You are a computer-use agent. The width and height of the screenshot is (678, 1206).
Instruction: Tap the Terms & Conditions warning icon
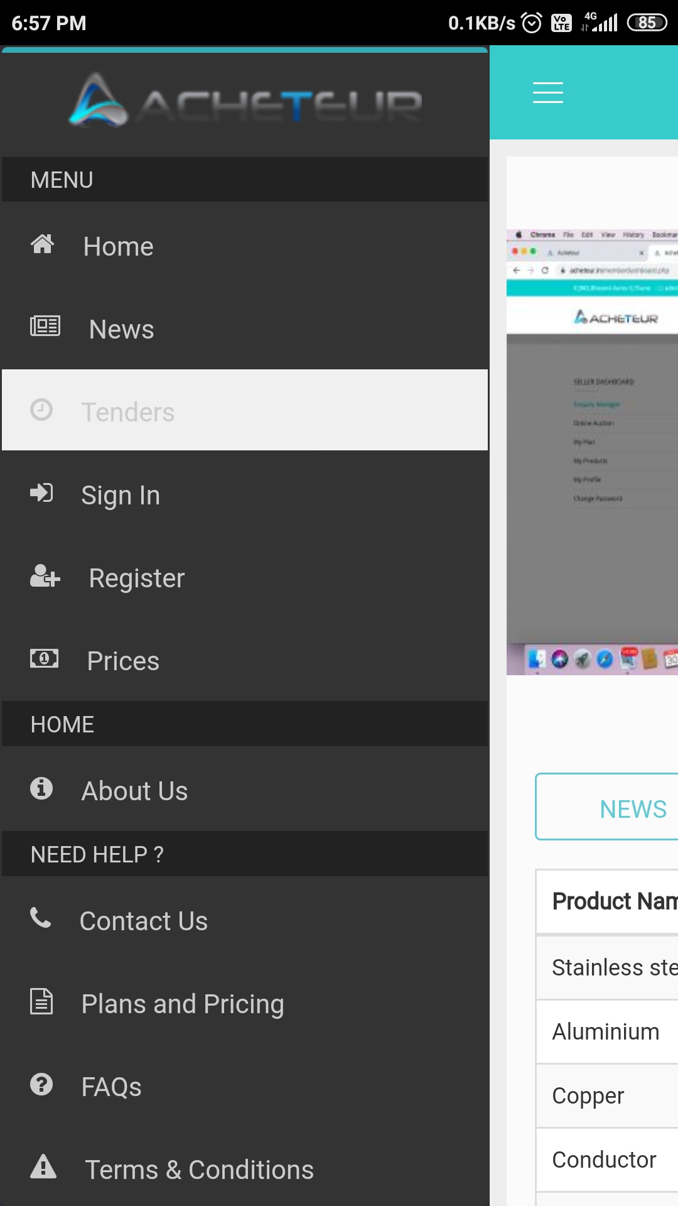(x=43, y=1166)
